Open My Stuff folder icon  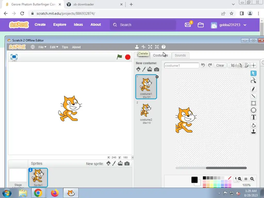[201, 25]
